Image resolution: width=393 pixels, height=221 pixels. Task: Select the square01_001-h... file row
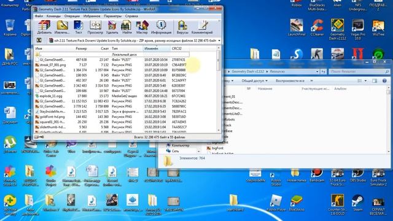(x=112, y=122)
